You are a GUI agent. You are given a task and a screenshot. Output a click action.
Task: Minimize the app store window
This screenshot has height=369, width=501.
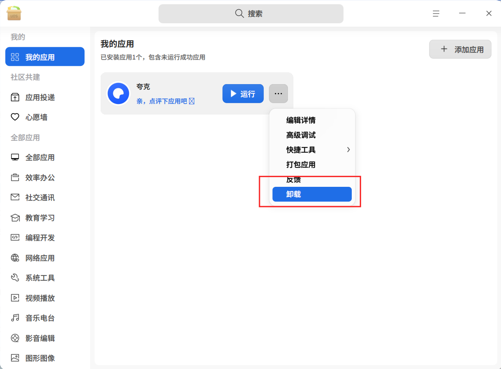(x=462, y=14)
